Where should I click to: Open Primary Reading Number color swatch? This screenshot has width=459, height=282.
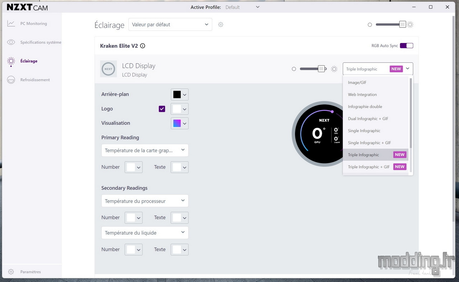133,167
